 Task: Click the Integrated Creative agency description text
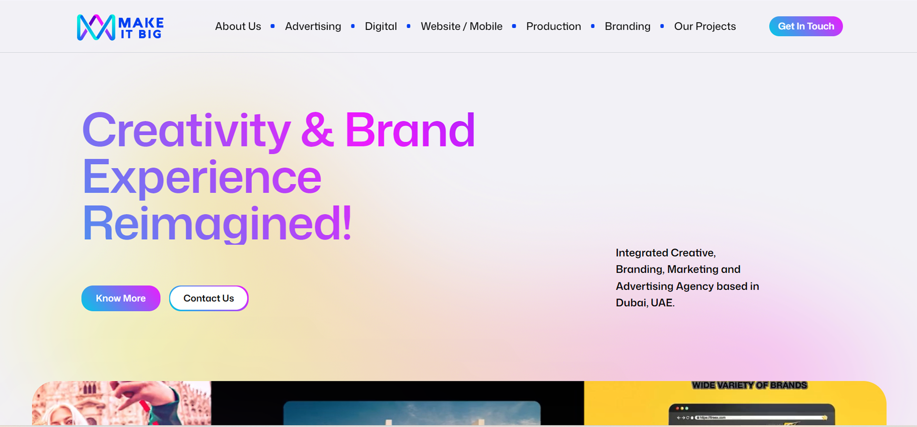click(x=687, y=278)
